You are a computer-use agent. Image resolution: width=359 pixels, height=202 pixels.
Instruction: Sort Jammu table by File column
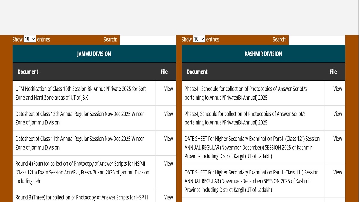164,72
